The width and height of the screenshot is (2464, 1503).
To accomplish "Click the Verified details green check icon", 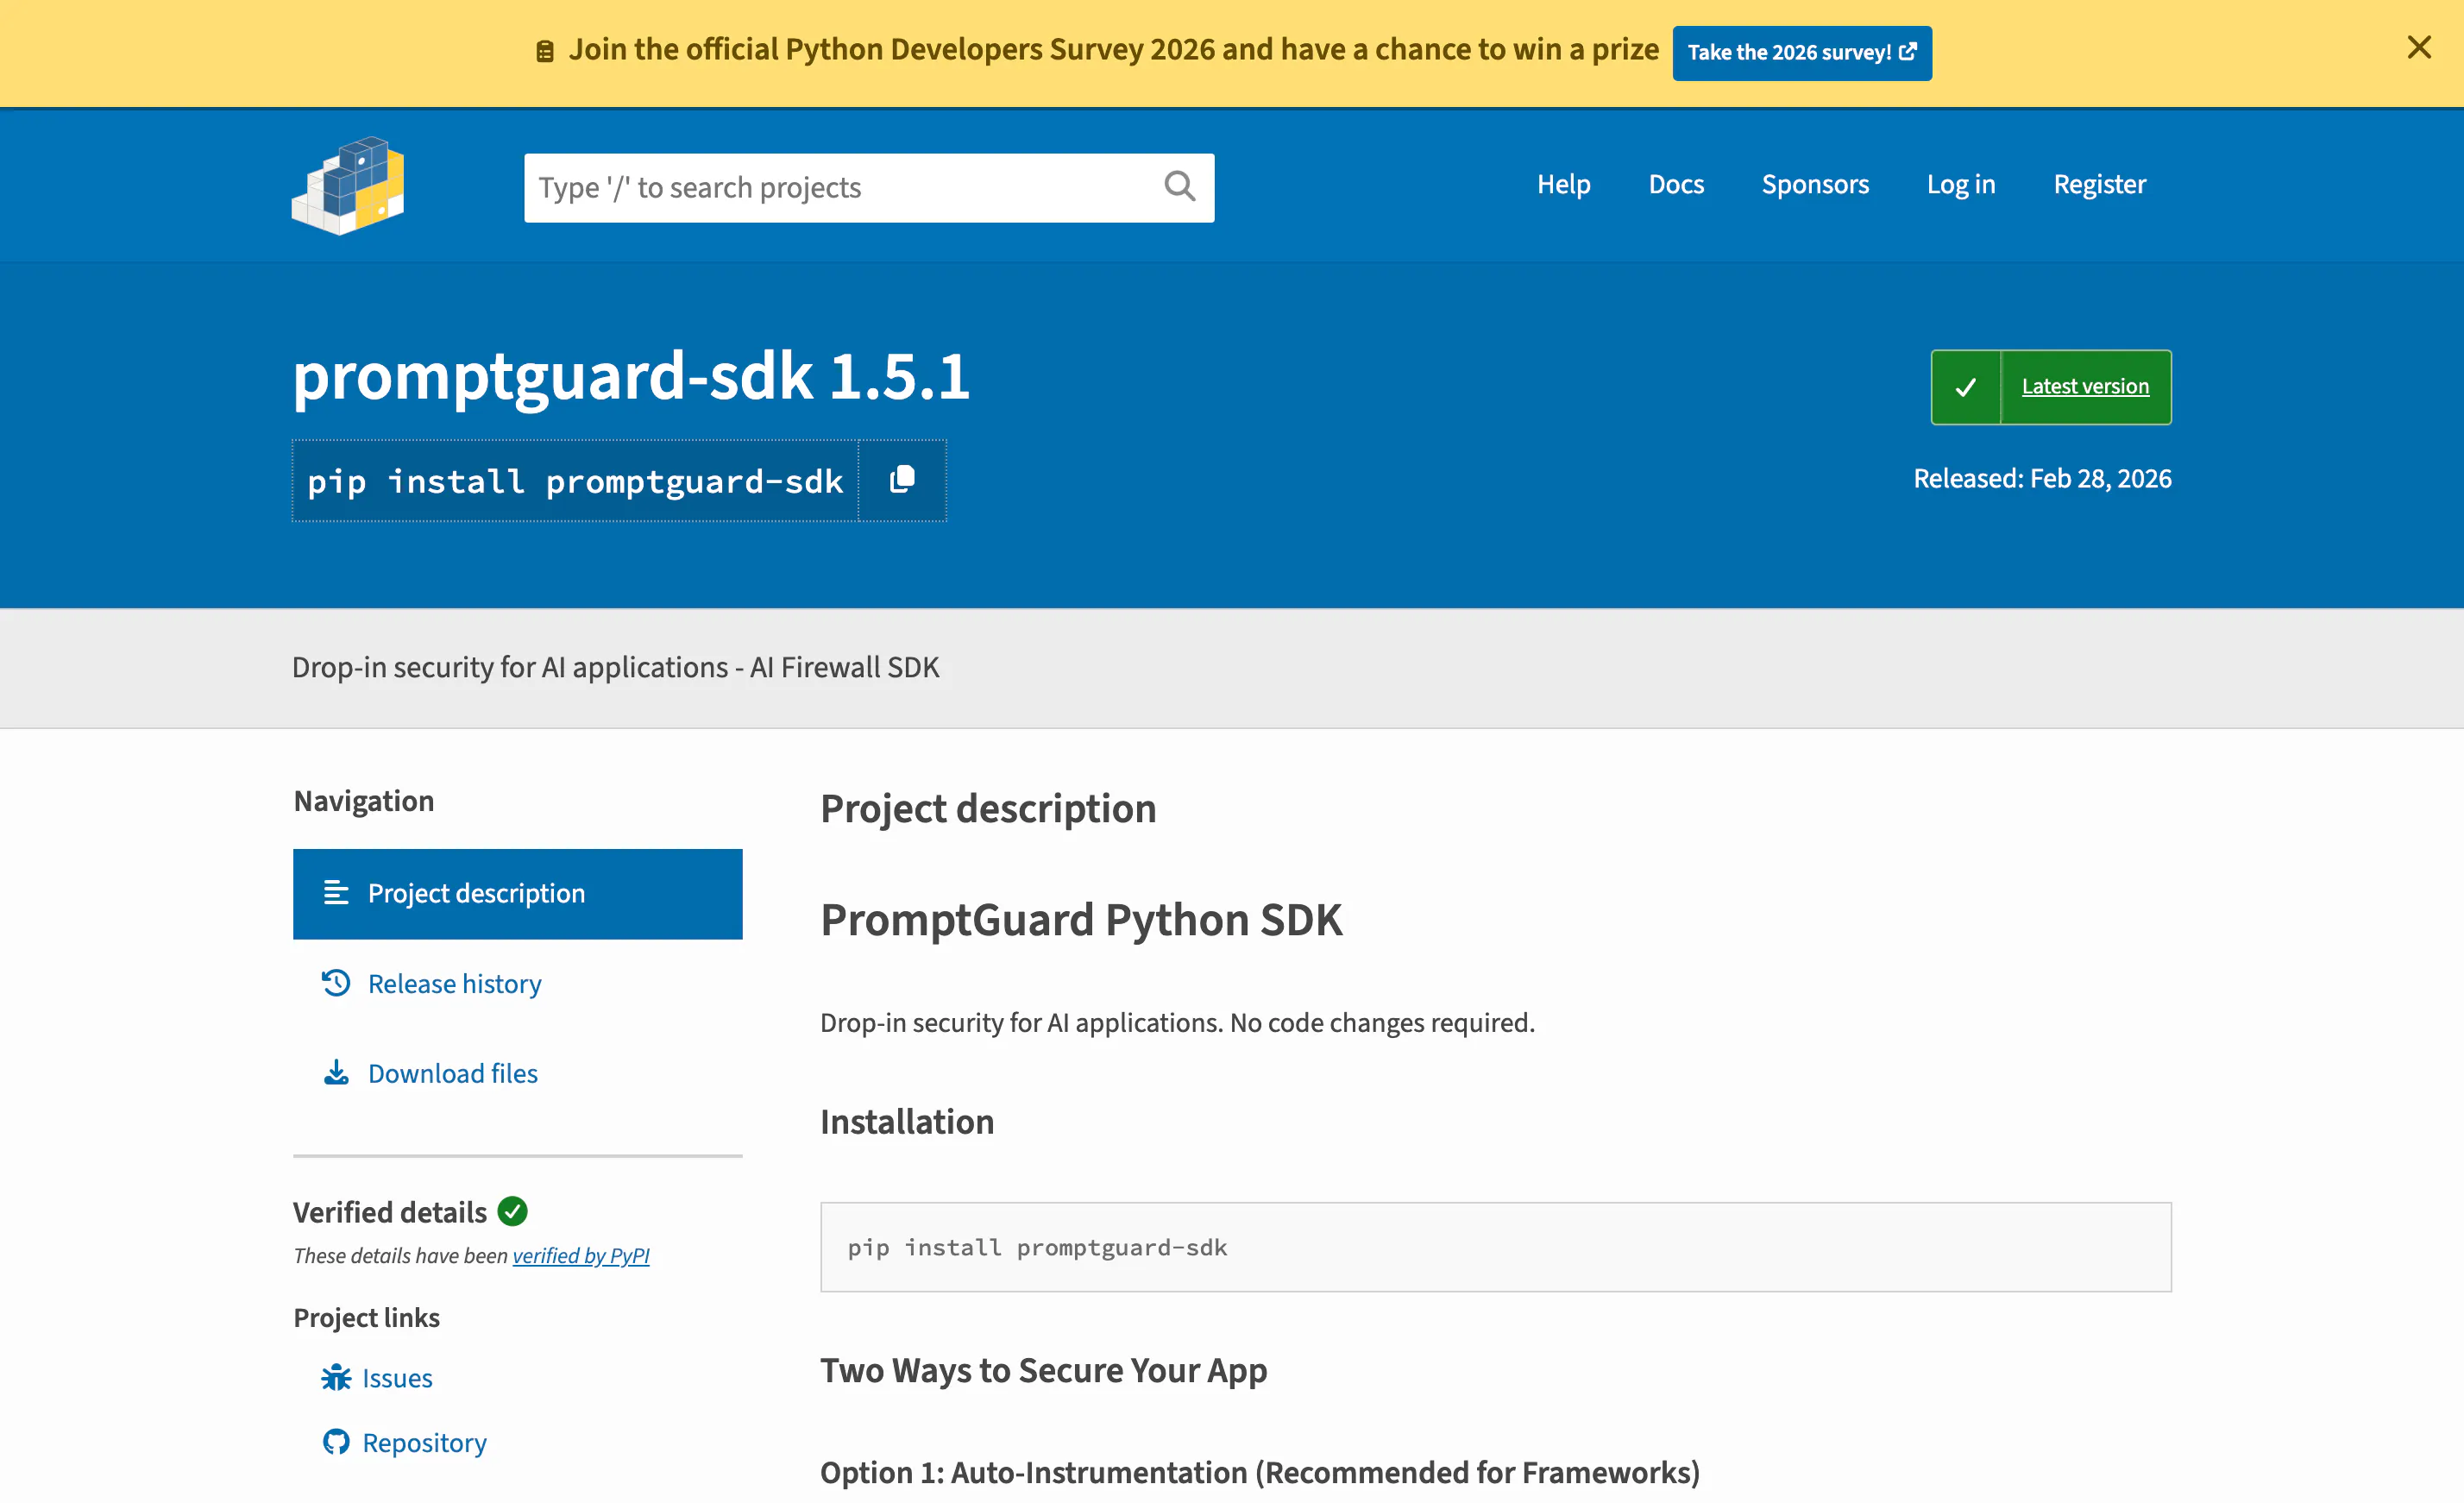I will (513, 1211).
